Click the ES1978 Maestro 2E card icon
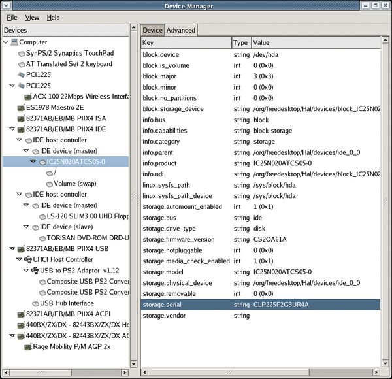392x379 pixels. click(x=21, y=107)
